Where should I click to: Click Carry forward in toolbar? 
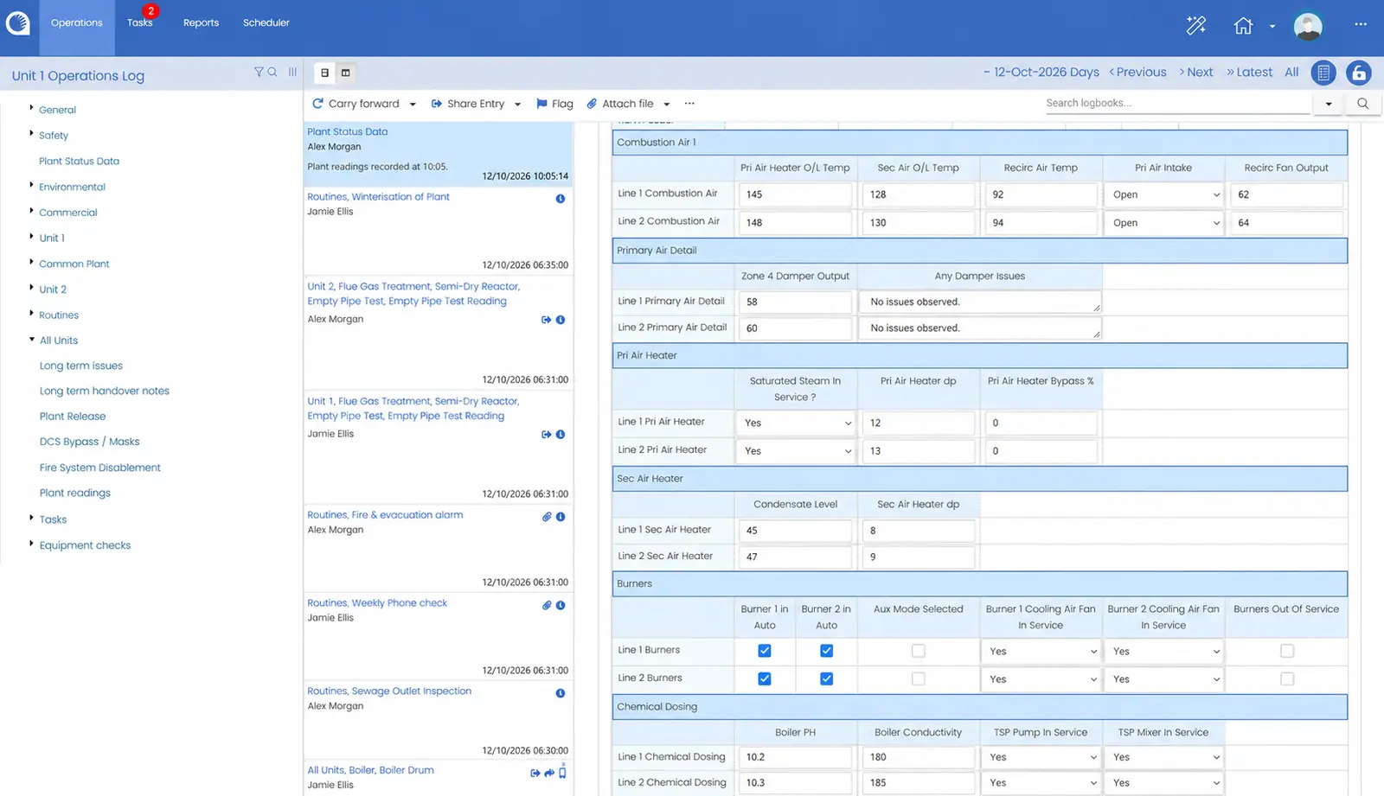click(356, 104)
